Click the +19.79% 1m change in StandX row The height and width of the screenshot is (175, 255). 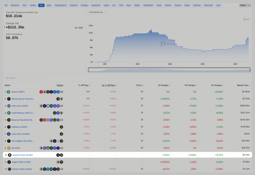(219, 155)
